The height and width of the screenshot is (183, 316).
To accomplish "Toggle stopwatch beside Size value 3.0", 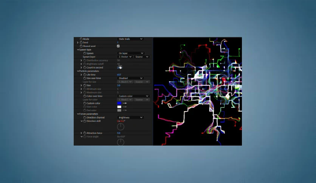I will (85, 85).
